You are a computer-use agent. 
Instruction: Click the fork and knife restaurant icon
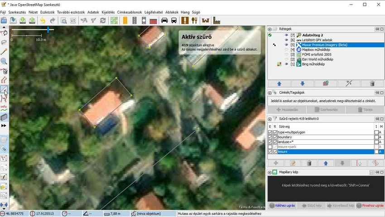coord(194,21)
